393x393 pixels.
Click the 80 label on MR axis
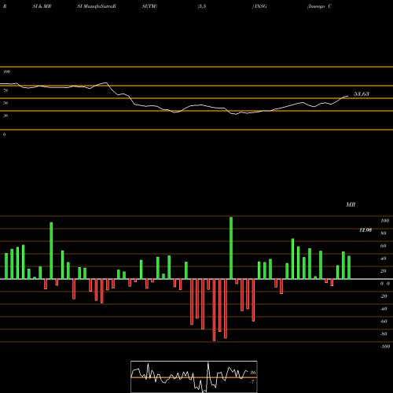click(384, 233)
